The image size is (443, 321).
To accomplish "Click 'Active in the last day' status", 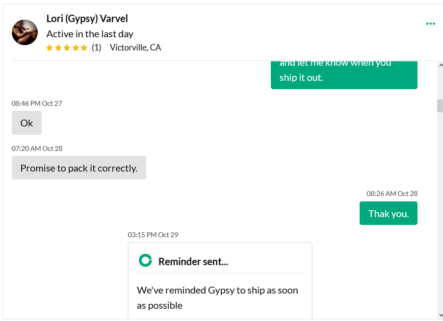I will tap(90, 34).
